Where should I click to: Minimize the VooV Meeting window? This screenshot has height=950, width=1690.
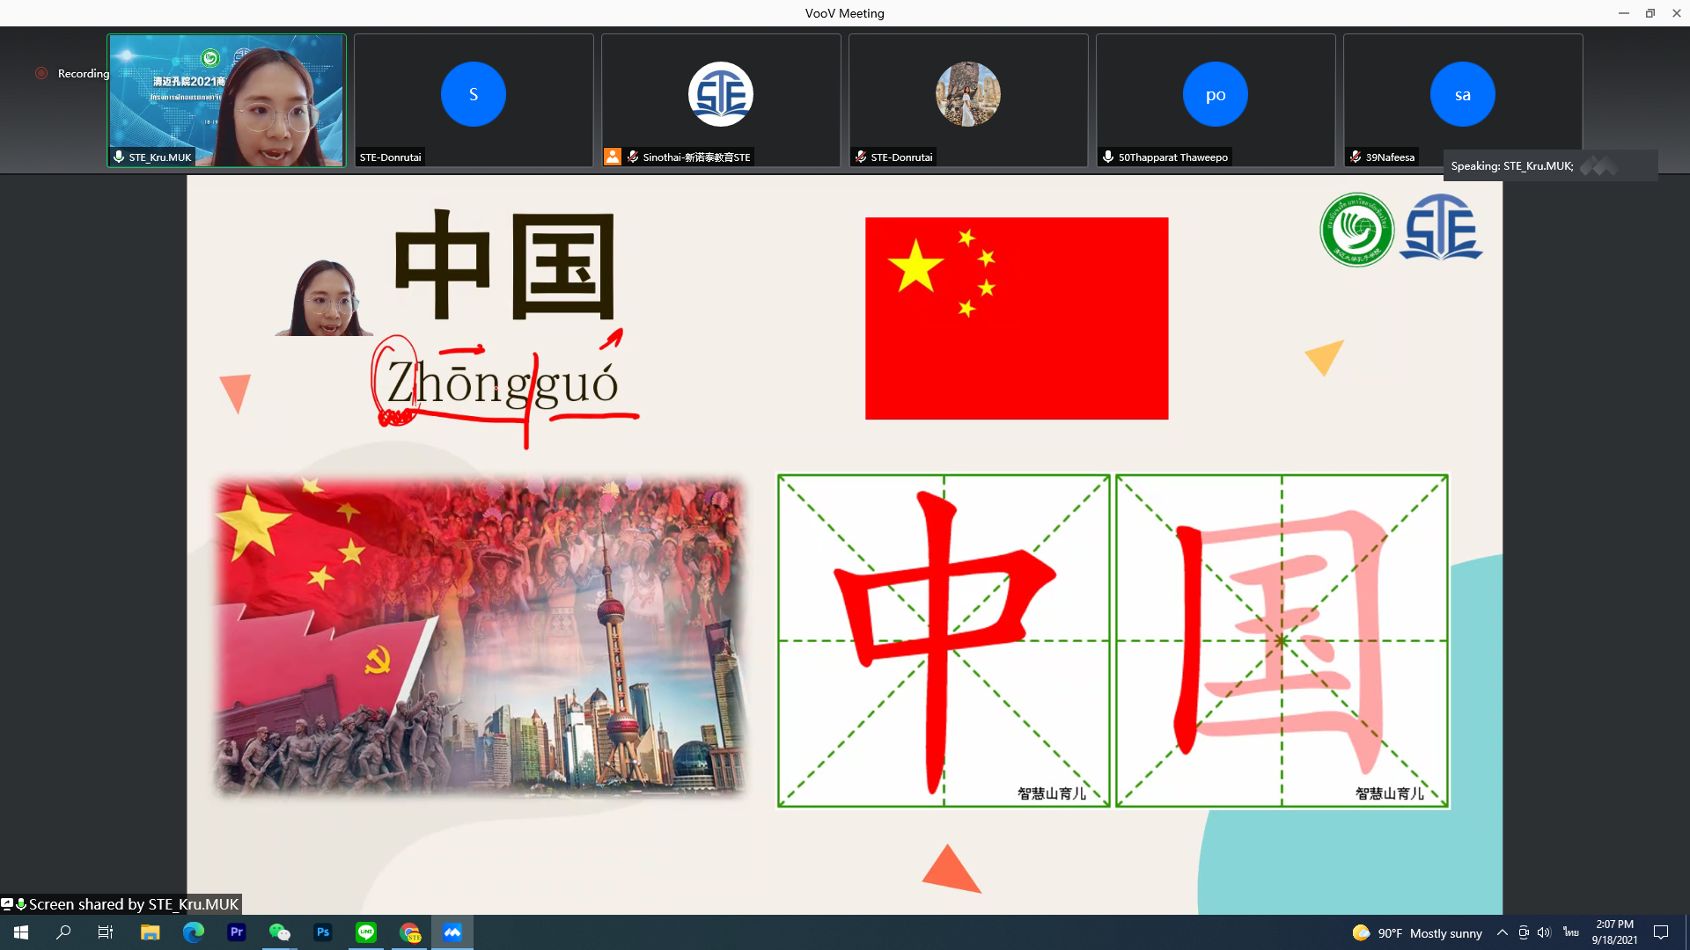coord(1624,13)
